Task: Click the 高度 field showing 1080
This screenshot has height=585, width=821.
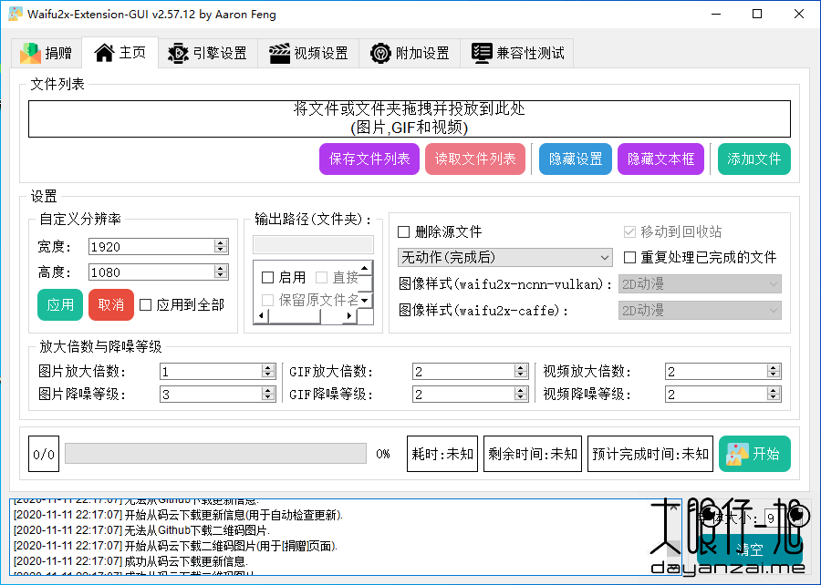Action: coord(151,272)
